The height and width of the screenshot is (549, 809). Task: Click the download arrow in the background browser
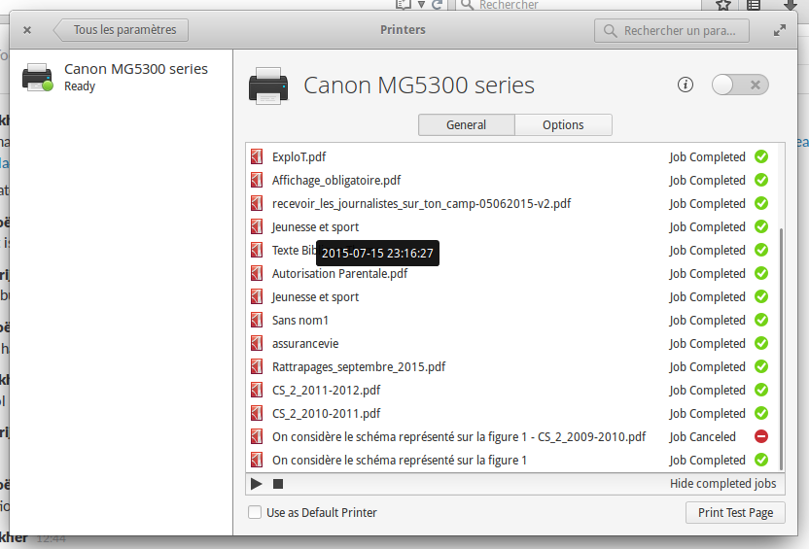click(790, 5)
